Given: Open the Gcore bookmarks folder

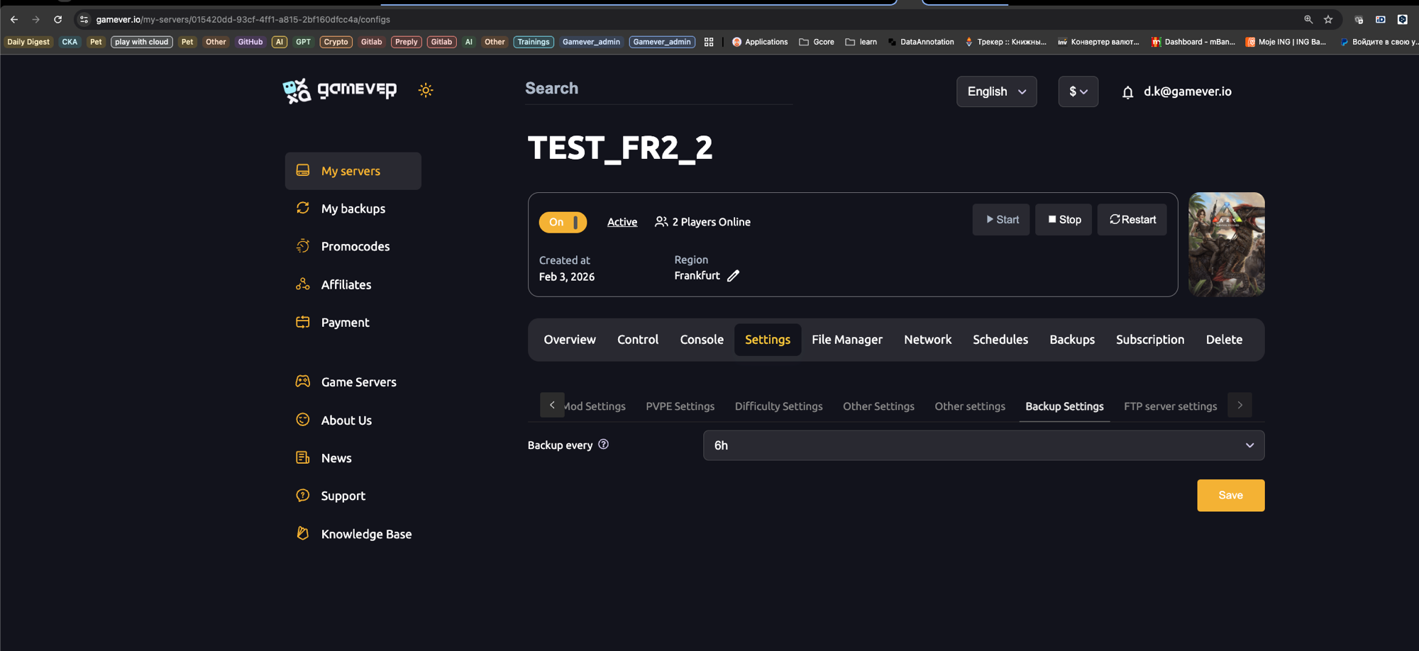Looking at the screenshot, I should (817, 42).
